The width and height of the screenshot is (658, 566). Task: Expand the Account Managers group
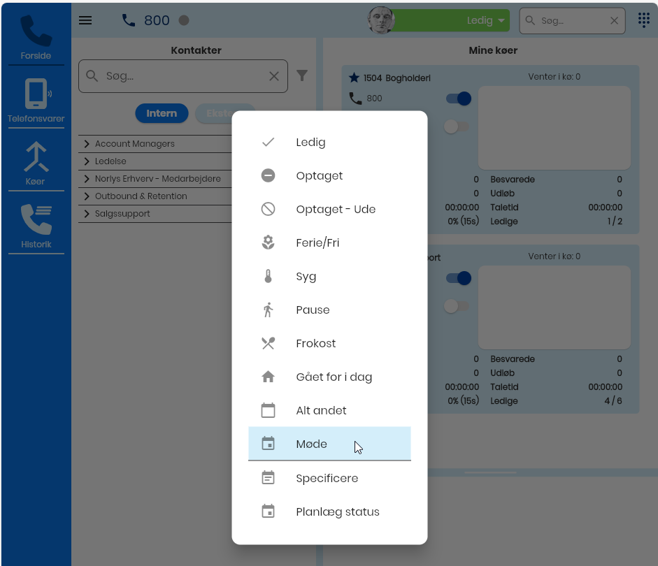click(87, 144)
